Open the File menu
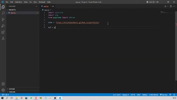Image resolution: width=177 pixels, height=100 pixels. 7,2
